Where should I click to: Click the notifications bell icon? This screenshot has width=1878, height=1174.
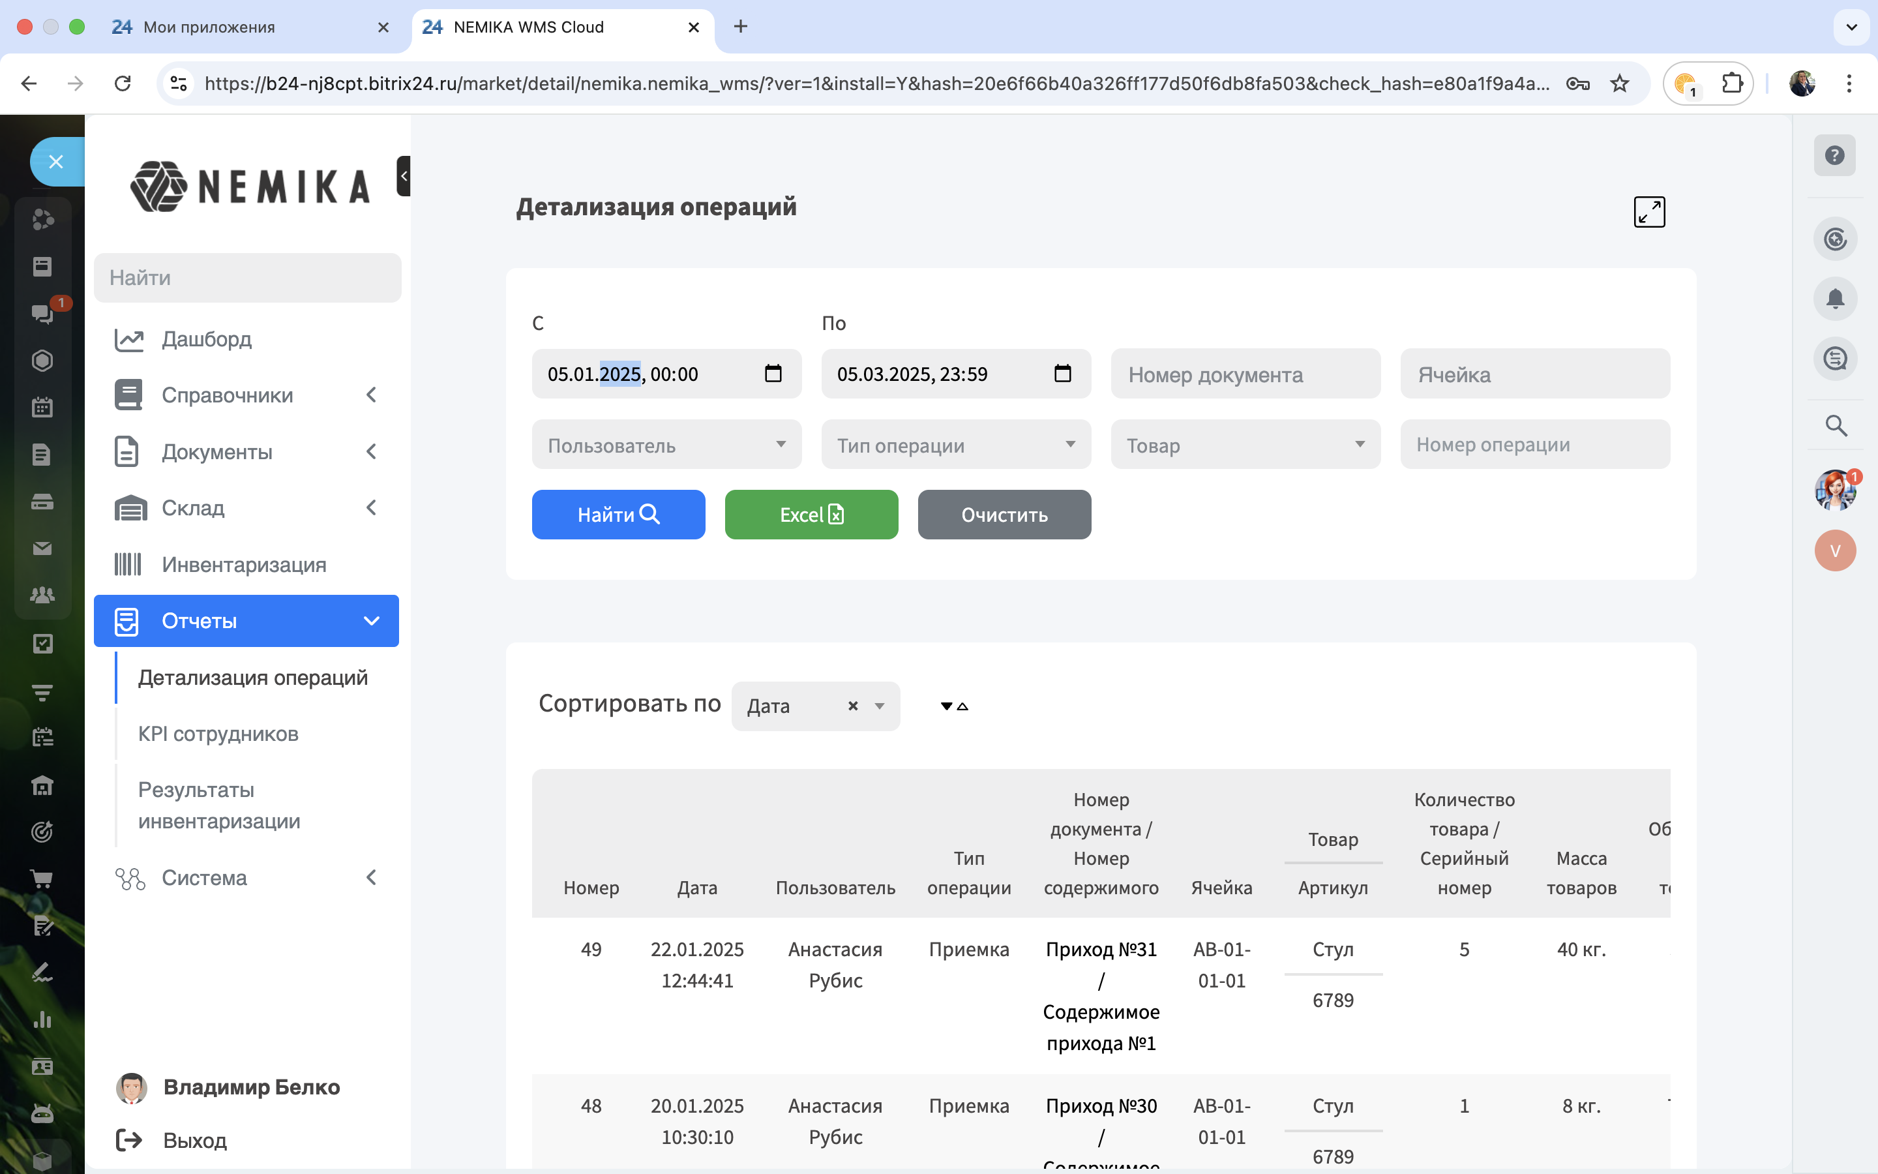click(x=1834, y=298)
